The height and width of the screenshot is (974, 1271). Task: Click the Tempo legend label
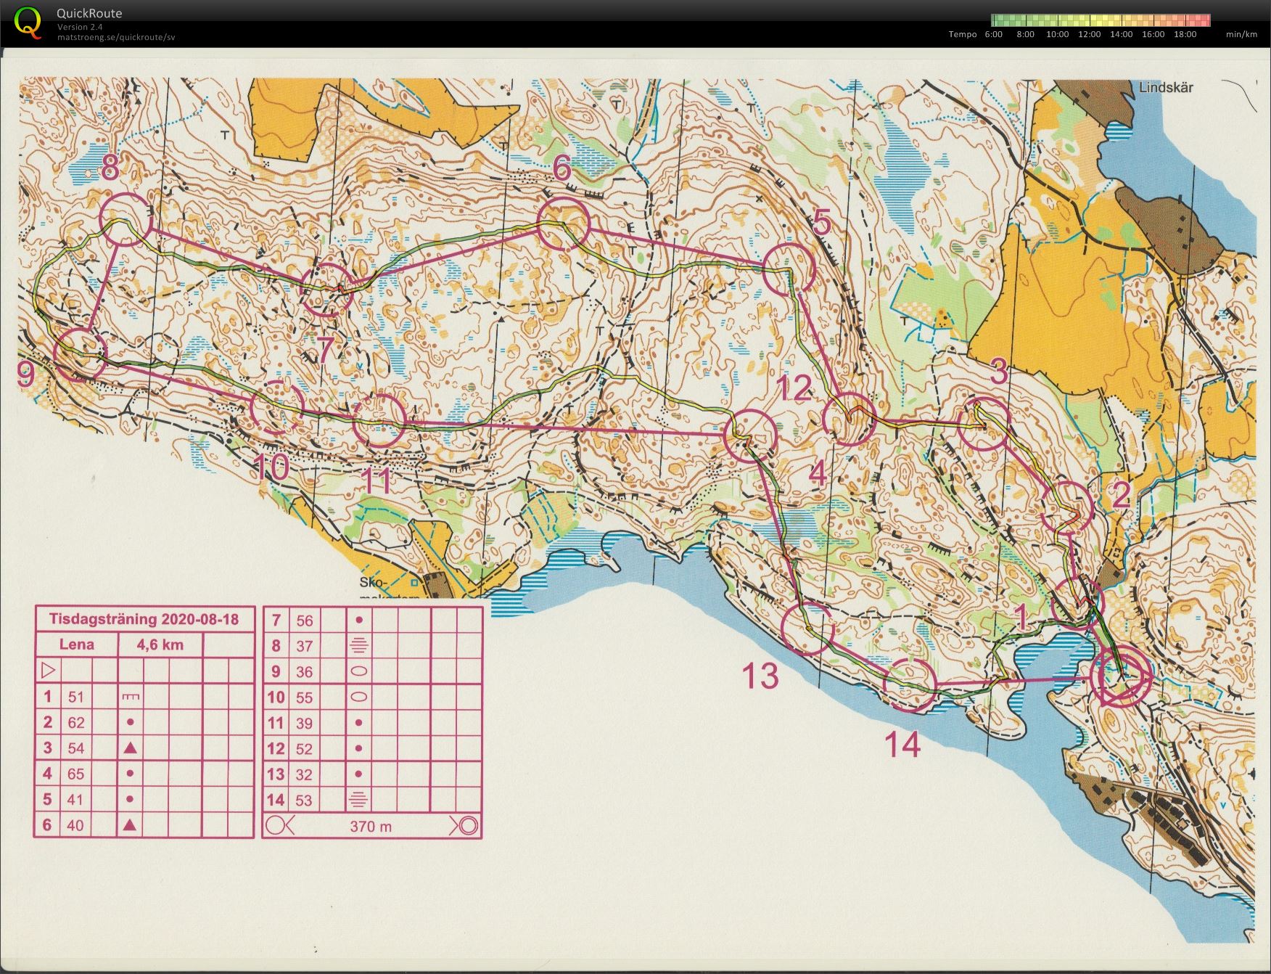tap(963, 34)
